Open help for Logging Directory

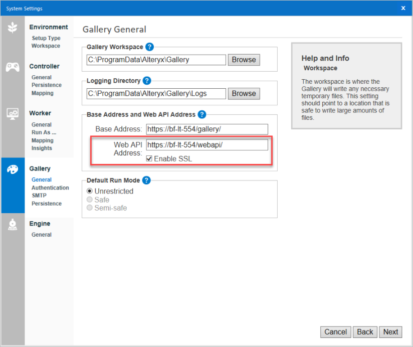point(146,81)
